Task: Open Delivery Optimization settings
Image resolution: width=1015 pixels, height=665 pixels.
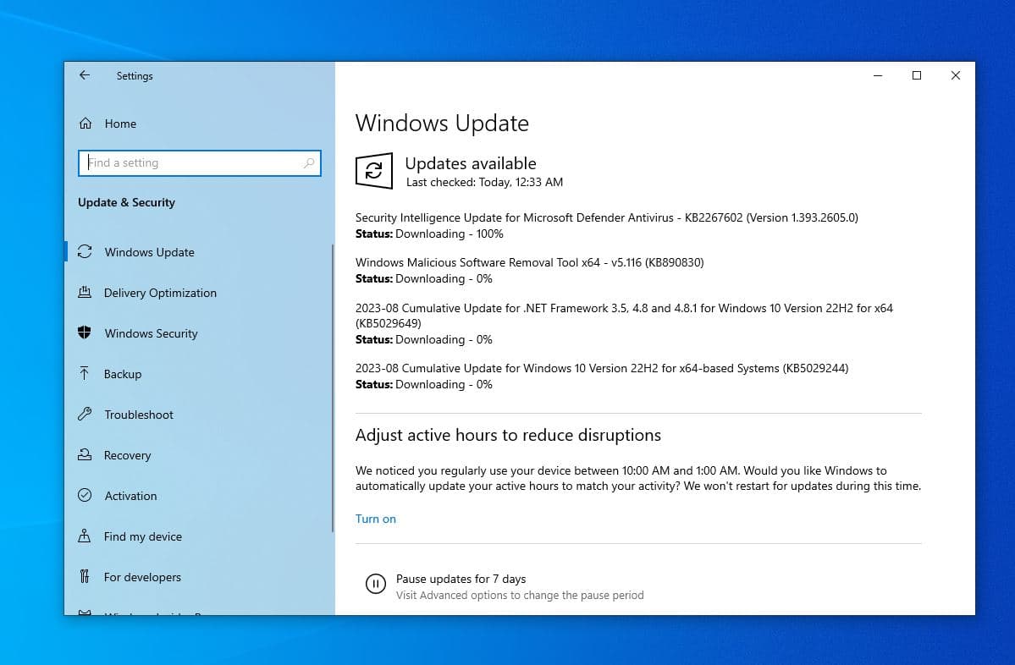Action: 160,293
